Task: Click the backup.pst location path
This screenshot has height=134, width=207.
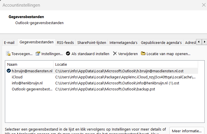Action: 105,89
